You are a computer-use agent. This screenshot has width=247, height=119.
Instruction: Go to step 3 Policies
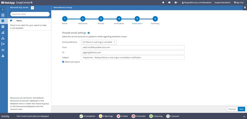[x=101, y=19]
